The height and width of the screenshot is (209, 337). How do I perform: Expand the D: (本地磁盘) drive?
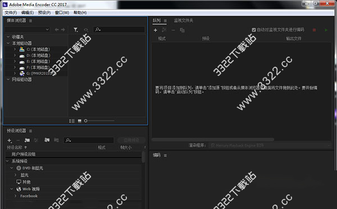tap(15, 55)
